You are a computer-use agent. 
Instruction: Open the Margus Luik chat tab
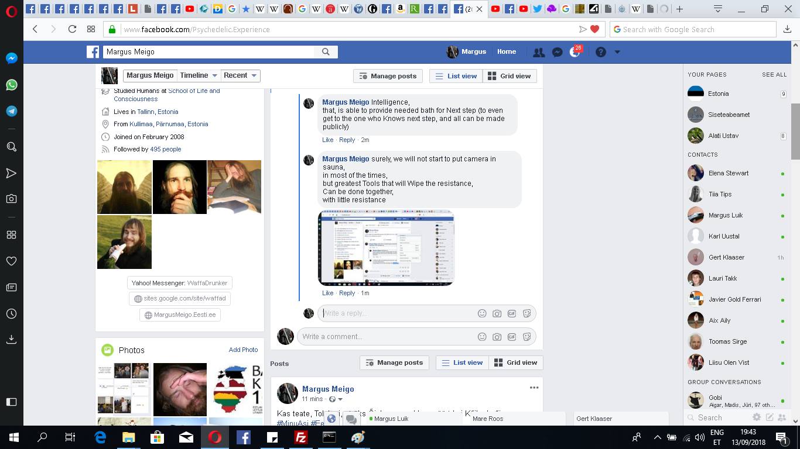coord(415,419)
